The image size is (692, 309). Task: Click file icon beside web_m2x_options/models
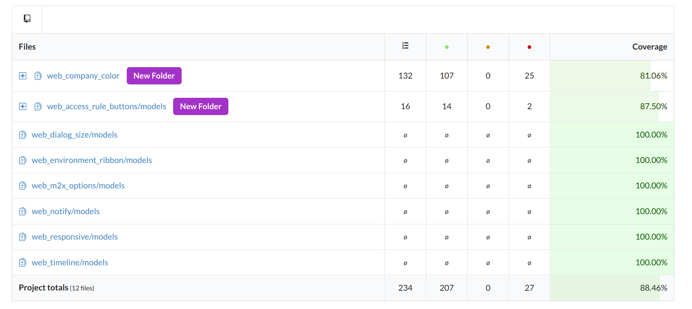(23, 186)
